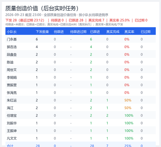The height and width of the screenshot is (147, 161).
Task: Click 段鑫垒's 0% 真实率
Action: click(127, 55)
